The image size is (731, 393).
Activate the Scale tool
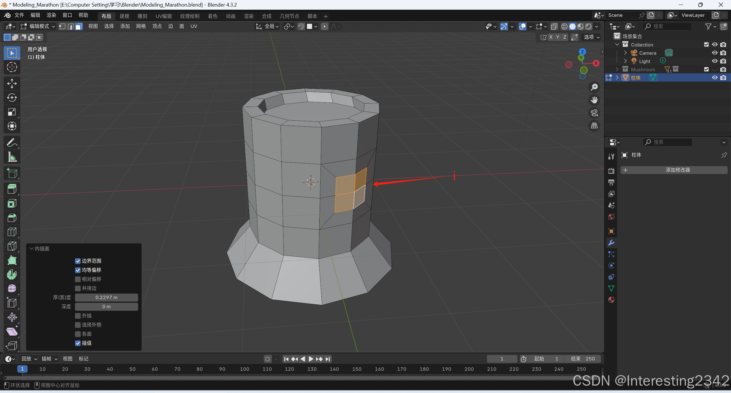(x=12, y=112)
